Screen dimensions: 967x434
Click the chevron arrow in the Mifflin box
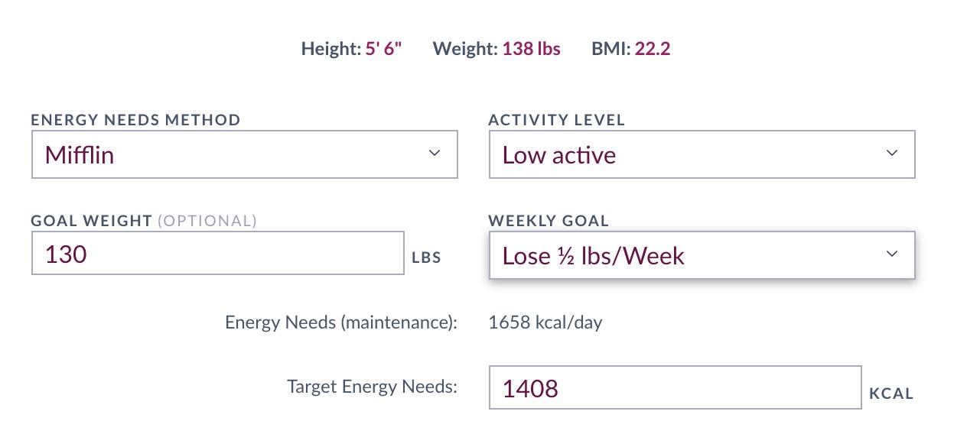pos(435,154)
